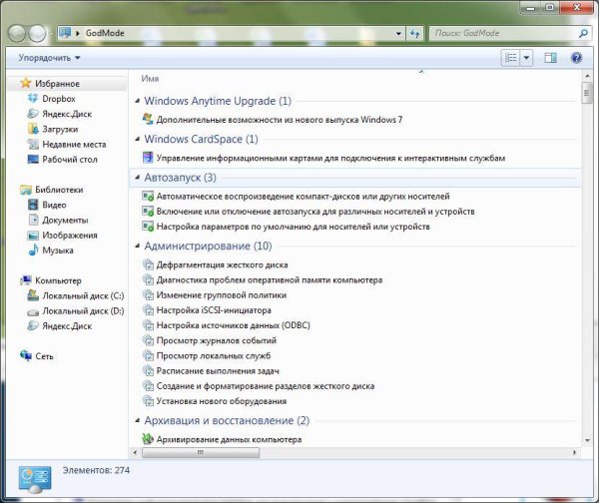Collapse the Архивация и восстановление group
This screenshot has height=503, width=599.
(138, 420)
